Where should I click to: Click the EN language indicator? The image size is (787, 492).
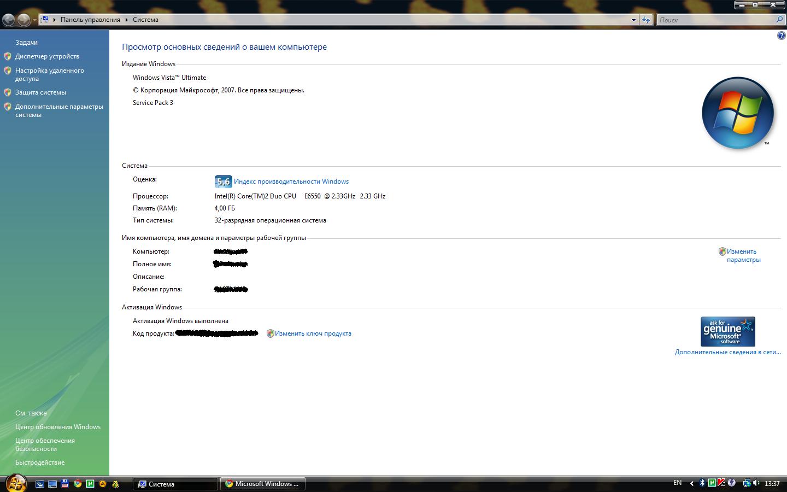coord(677,483)
